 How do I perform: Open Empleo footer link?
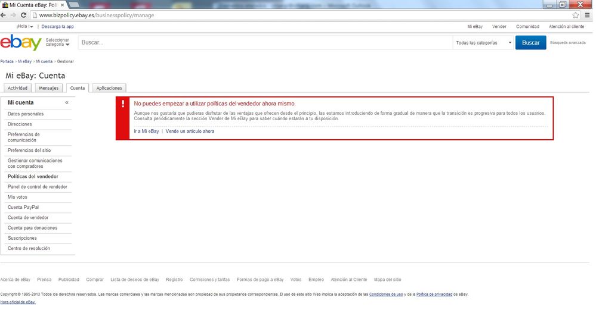(x=316, y=280)
